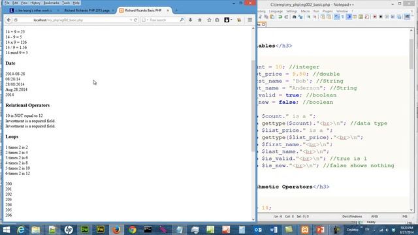Click Firefox scrollbar down arrow
Viewport: 418px width, 235px height.
pyautogui.click(x=253, y=219)
